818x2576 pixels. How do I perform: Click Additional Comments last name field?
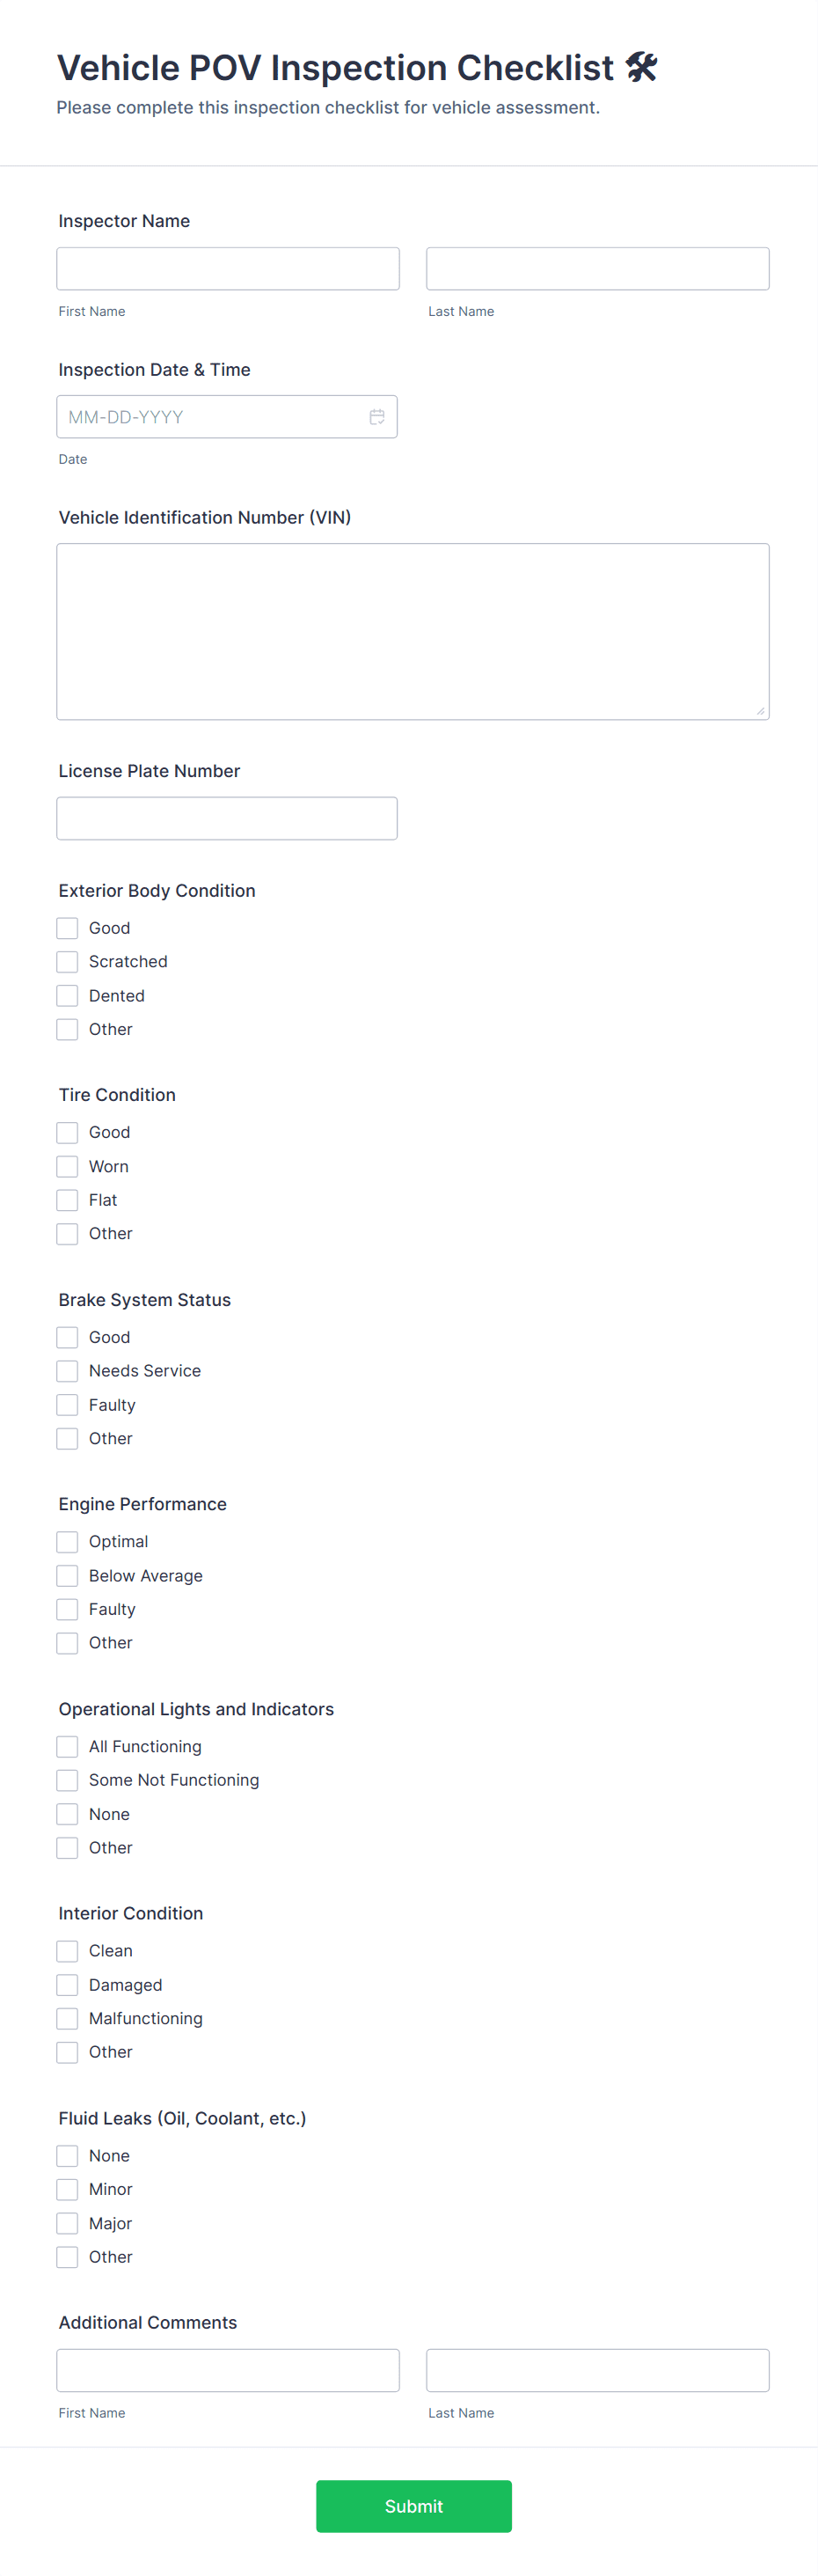[x=597, y=2370]
